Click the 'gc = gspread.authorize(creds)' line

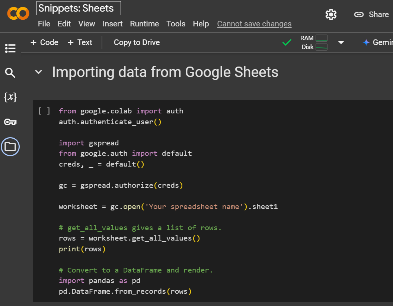[121, 186]
